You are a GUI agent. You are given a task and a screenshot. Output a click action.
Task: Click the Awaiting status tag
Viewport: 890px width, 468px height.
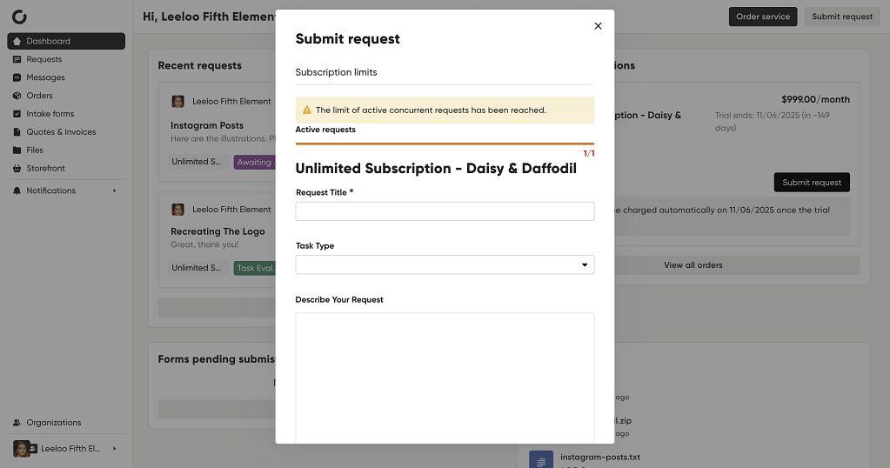point(255,162)
